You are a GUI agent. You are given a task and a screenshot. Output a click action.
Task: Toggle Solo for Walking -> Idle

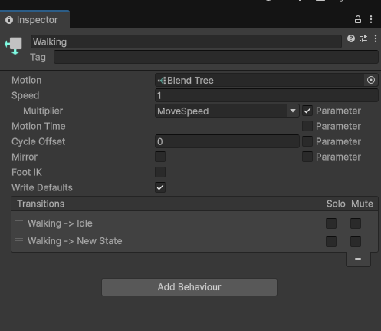point(331,223)
